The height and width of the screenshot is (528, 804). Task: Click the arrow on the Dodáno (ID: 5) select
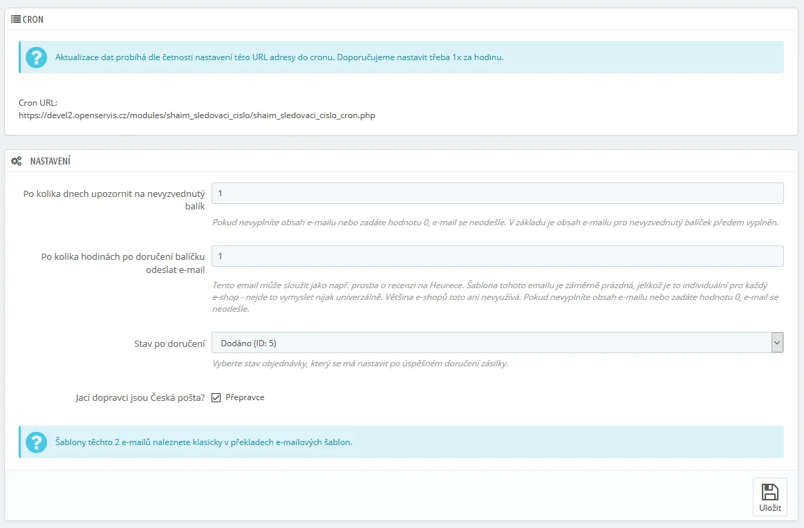pos(777,342)
